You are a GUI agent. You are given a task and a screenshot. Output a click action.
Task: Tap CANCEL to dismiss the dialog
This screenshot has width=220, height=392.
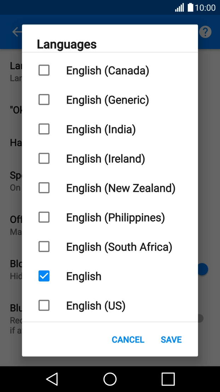128,339
